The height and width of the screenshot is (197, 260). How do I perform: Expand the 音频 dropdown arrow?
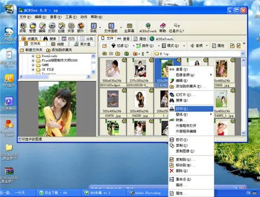(206, 46)
